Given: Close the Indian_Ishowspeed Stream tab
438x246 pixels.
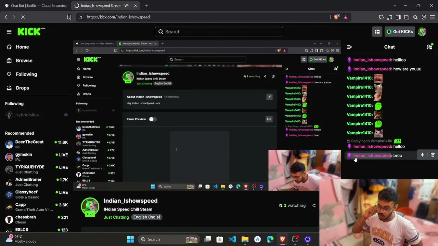Looking at the screenshot, I should tap(136, 6).
